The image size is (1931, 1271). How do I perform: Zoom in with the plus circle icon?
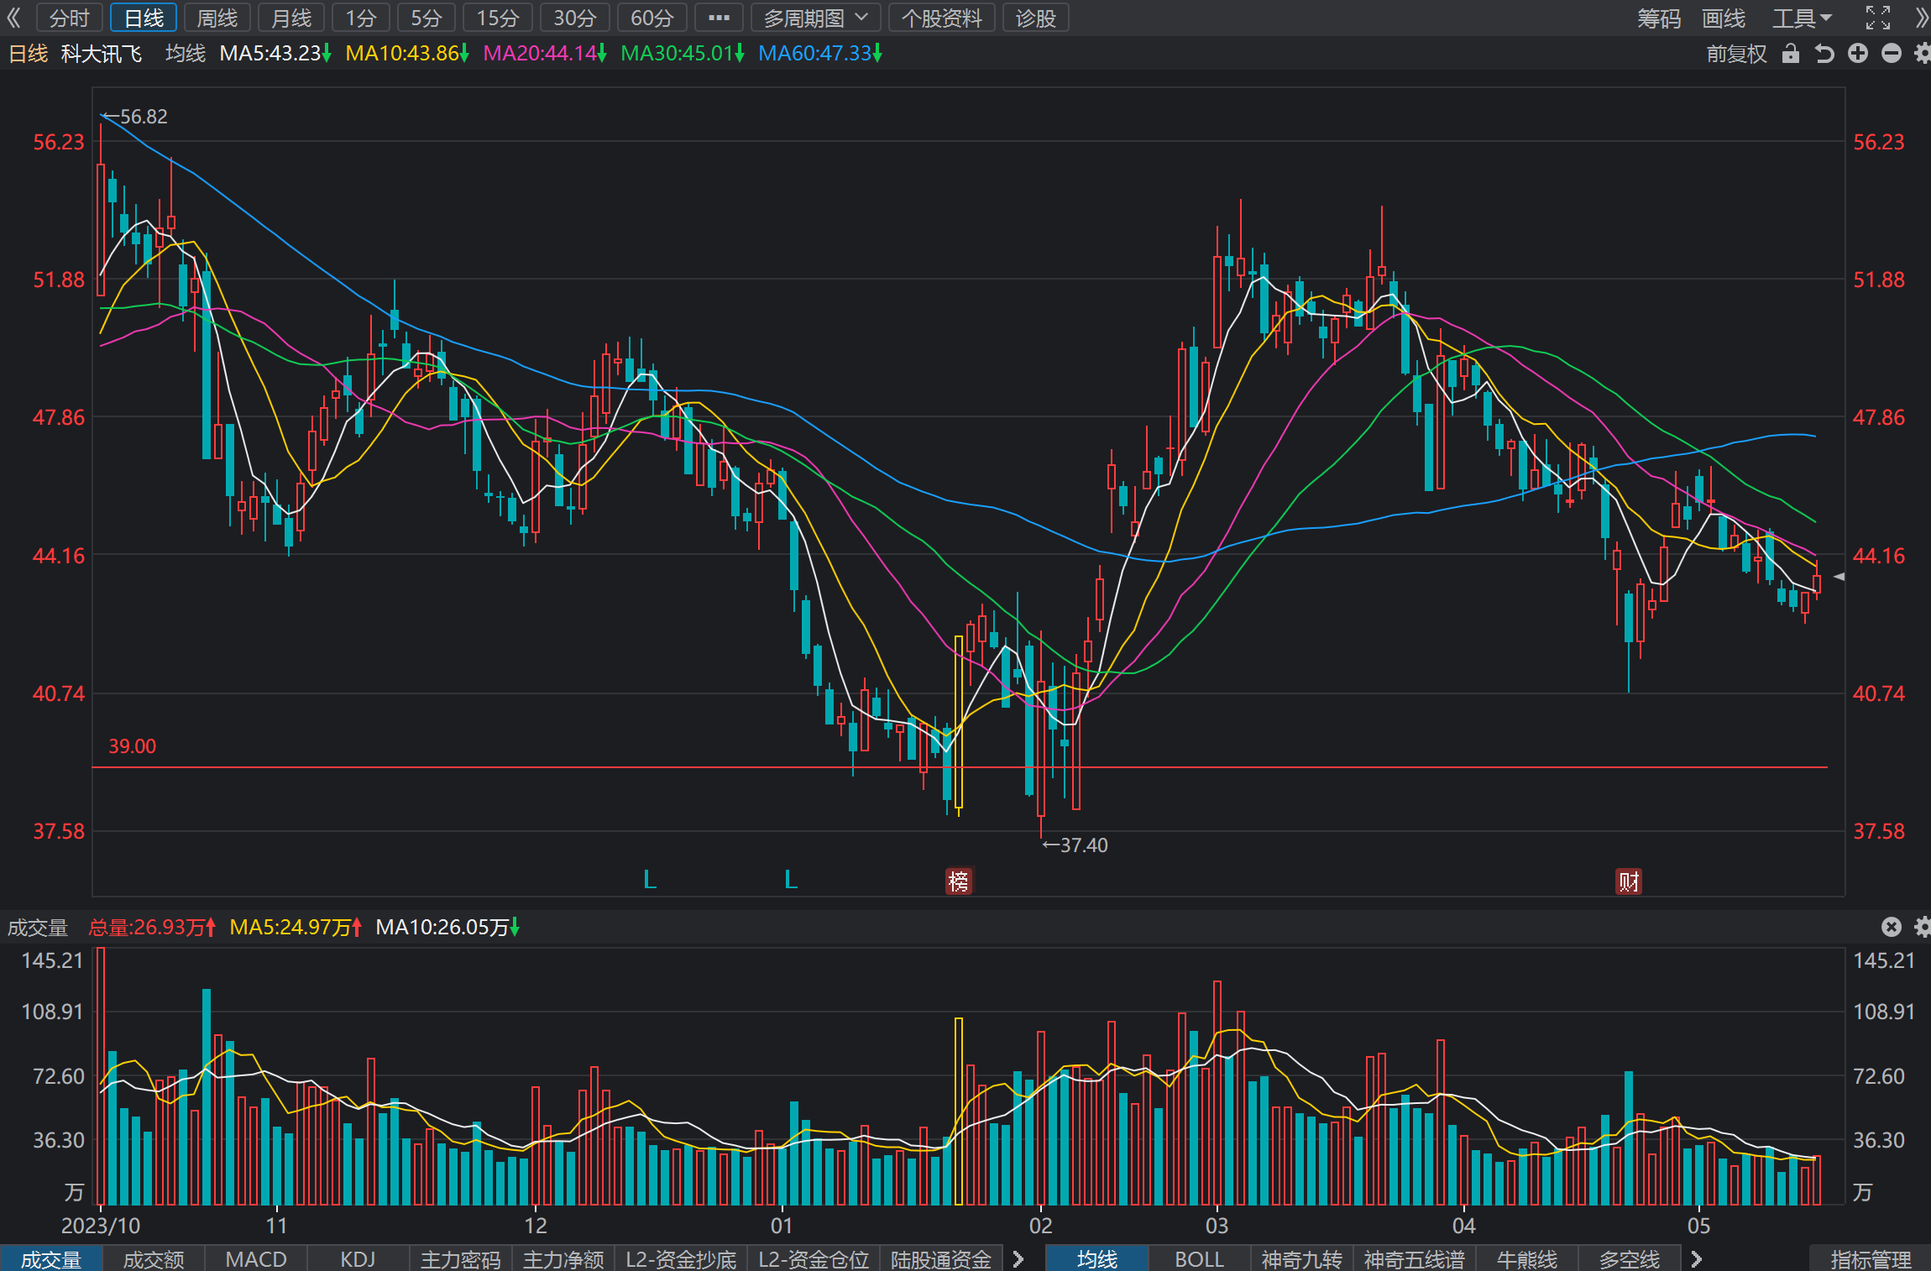pos(1858,54)
